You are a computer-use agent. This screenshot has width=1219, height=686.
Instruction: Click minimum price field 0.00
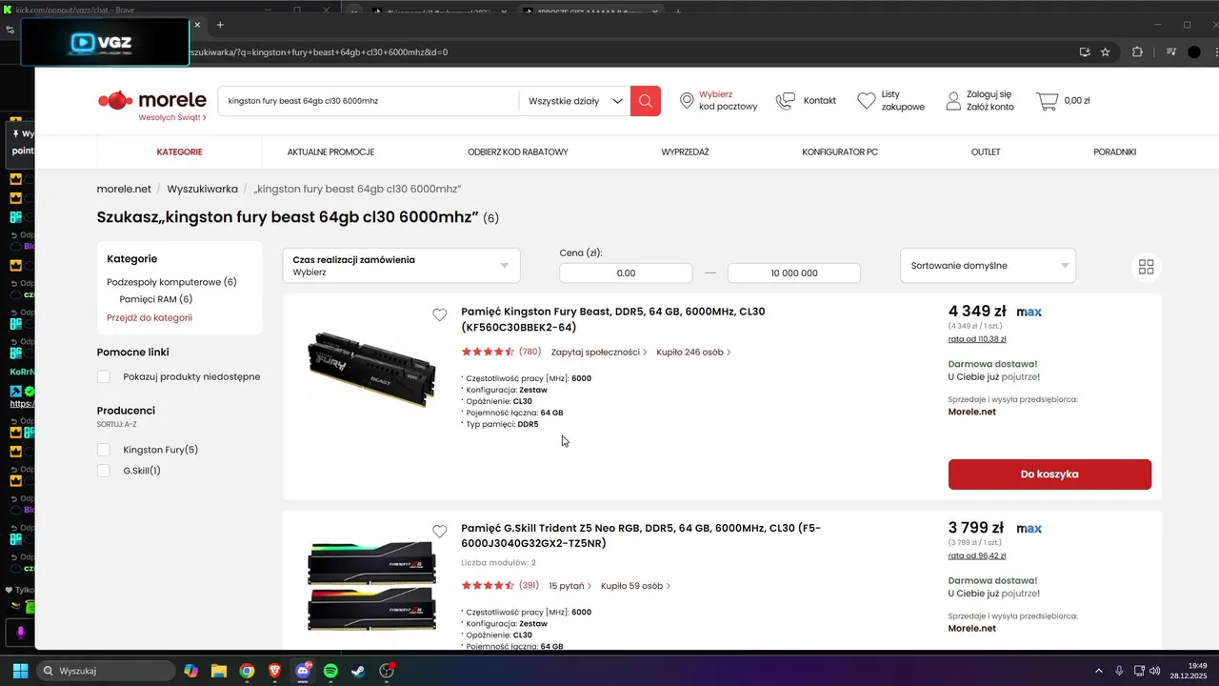tap(626, 273)
